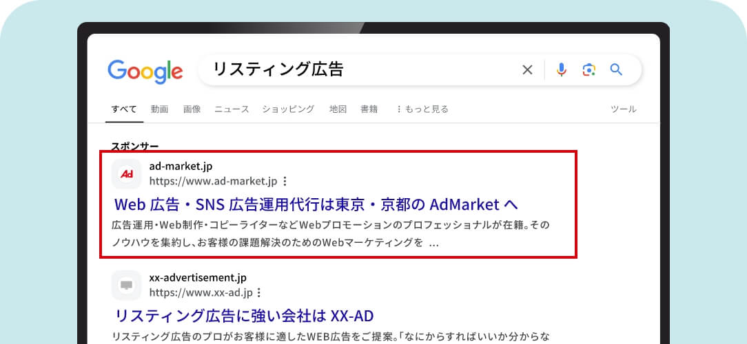The height and width of the screenshot is (344, 747).
Task: Clear the search box with the X icon
Action: pos(527,70)
